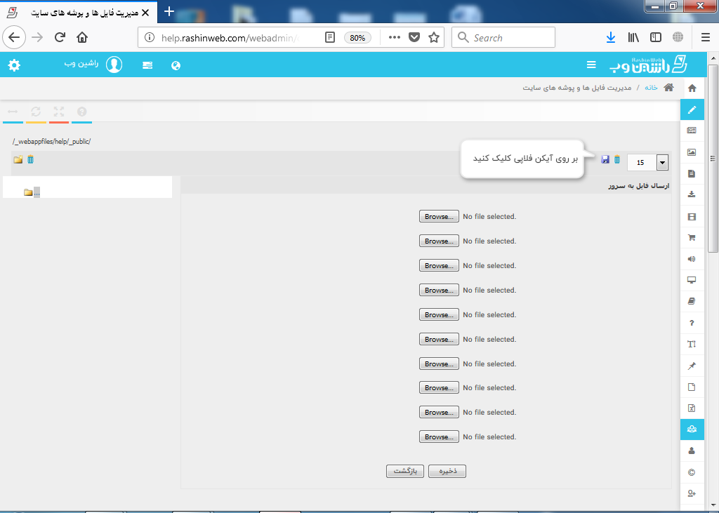Click the address bar URL field

pyautogui.click(x=230, y=38)
